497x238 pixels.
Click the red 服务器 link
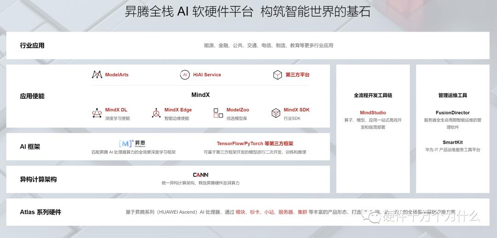(x=286, y=212)
